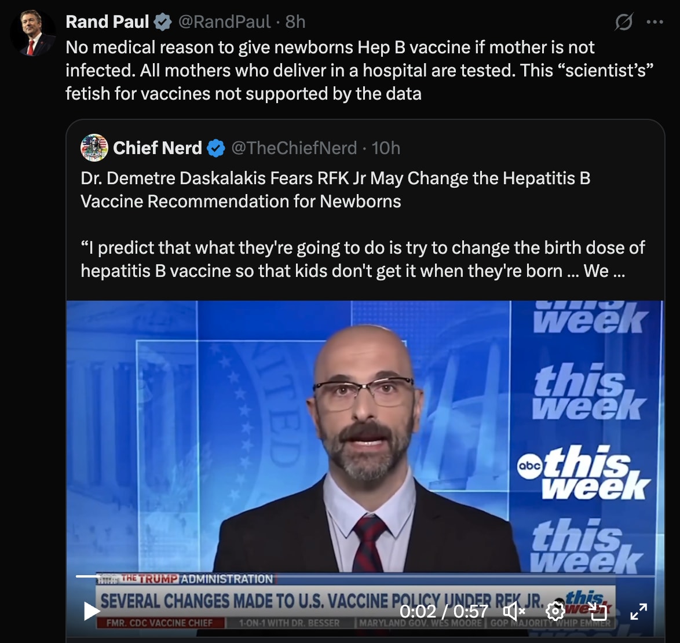Open video settings gear icon
The height and width of the screenshot is (643, 680).
[x=555, y=611]
